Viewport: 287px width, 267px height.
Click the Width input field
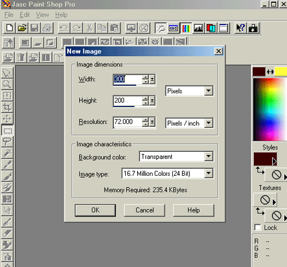(x=128, y=79)
